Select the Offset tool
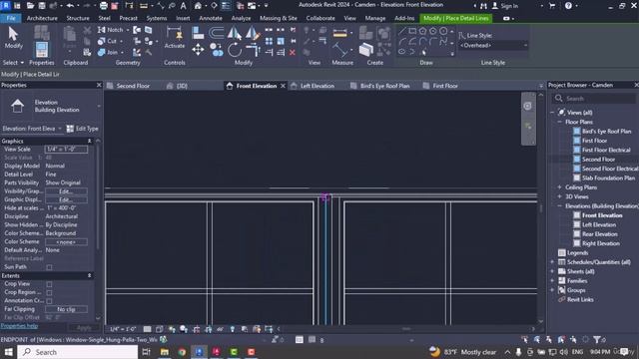Screen dimensions: 639x359 217,33
